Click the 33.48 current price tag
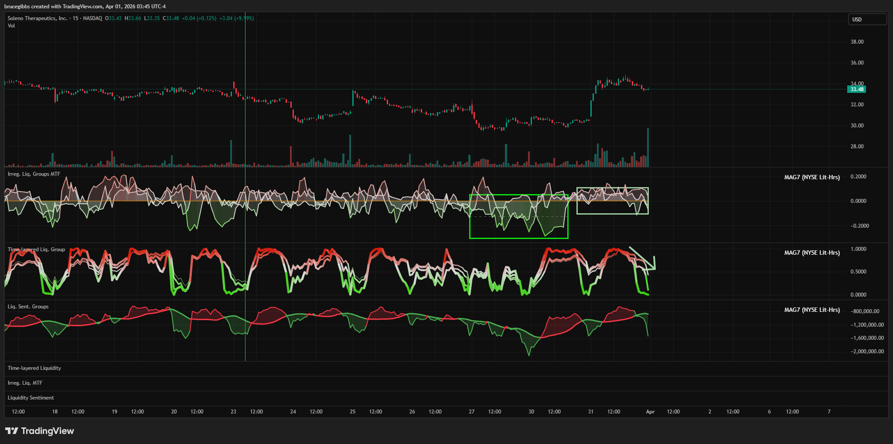This screenshot has width=893, height=444. 856,89
